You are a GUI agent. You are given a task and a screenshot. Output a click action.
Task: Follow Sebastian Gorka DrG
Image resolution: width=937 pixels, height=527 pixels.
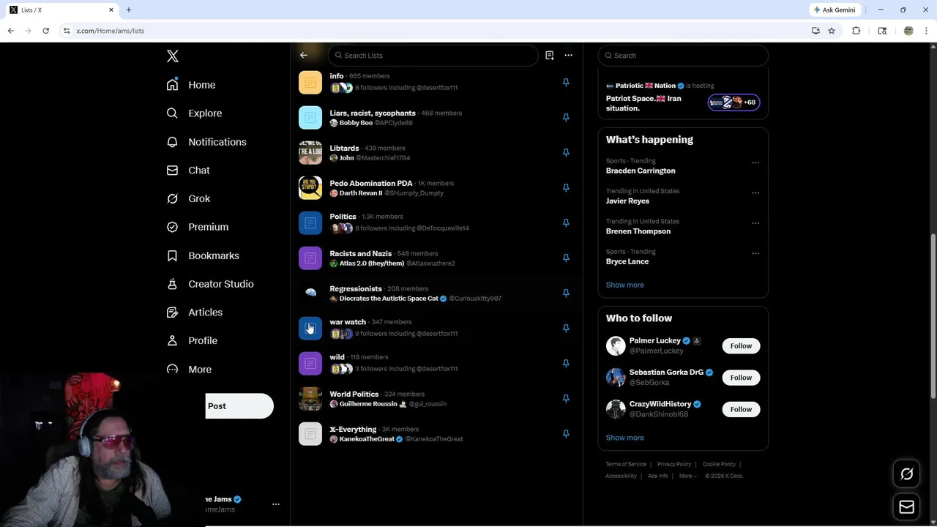coord(741,378)
